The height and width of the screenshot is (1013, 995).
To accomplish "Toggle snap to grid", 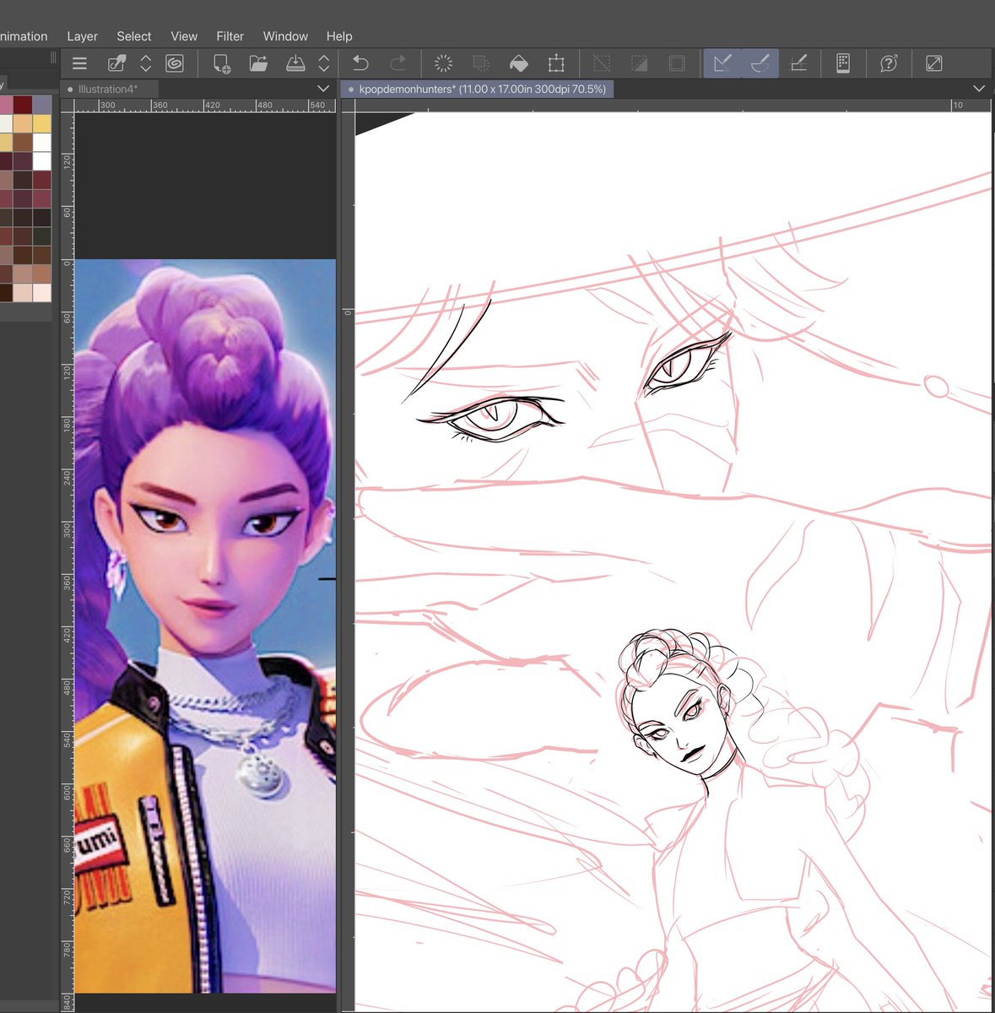I will pyautogui.click(x=798, y=63).
